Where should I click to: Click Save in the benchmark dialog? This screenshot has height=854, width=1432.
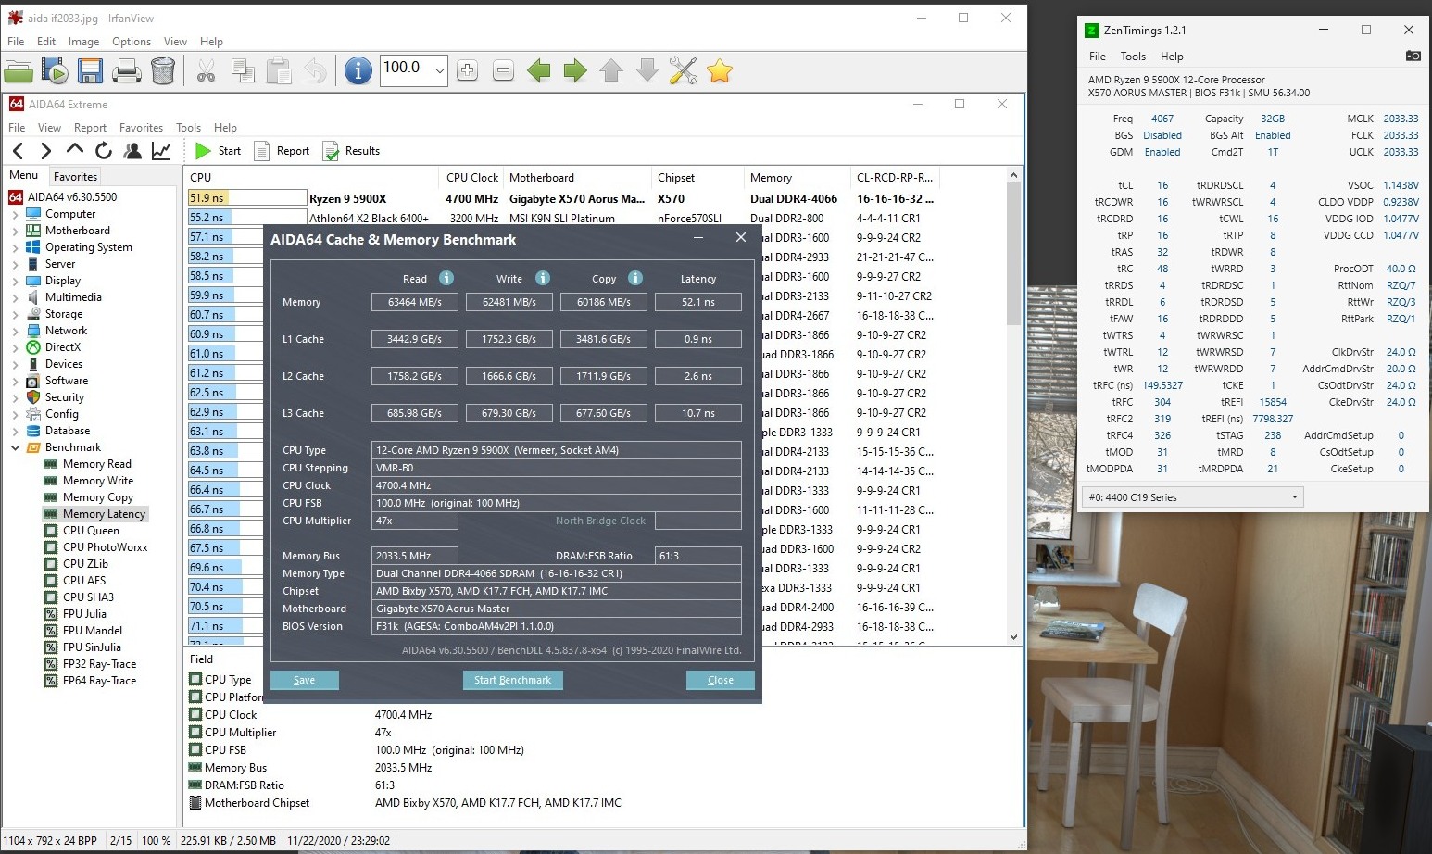pyautogui.click(x=304, y=680)
